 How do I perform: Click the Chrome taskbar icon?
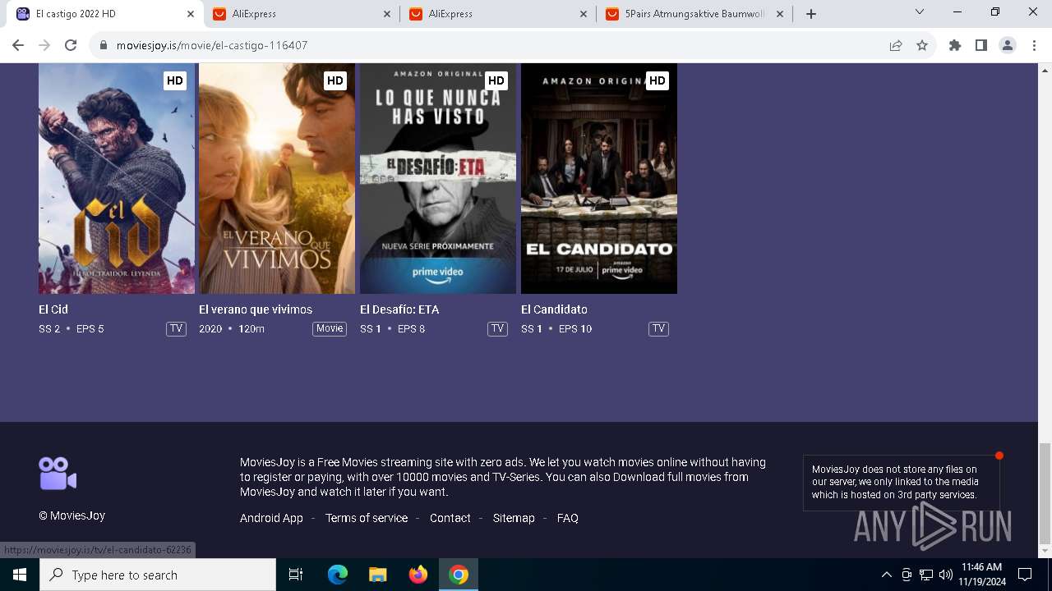click(x=459, y=575)
